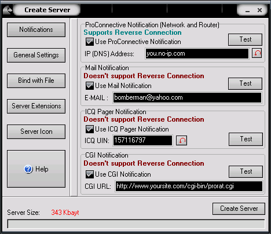Open the Notifications section
This screenshot has width=271, height=234.
click(x=36, y=30)
